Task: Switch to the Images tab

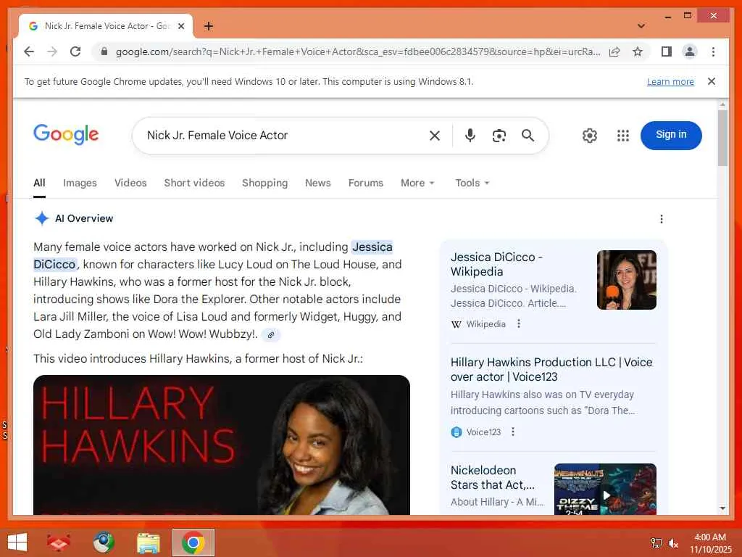Action: point(80,183)
